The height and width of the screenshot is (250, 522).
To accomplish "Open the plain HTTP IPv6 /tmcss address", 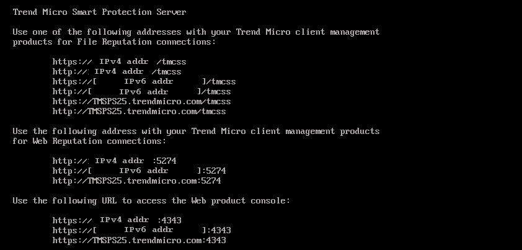I will click(141, 92).
